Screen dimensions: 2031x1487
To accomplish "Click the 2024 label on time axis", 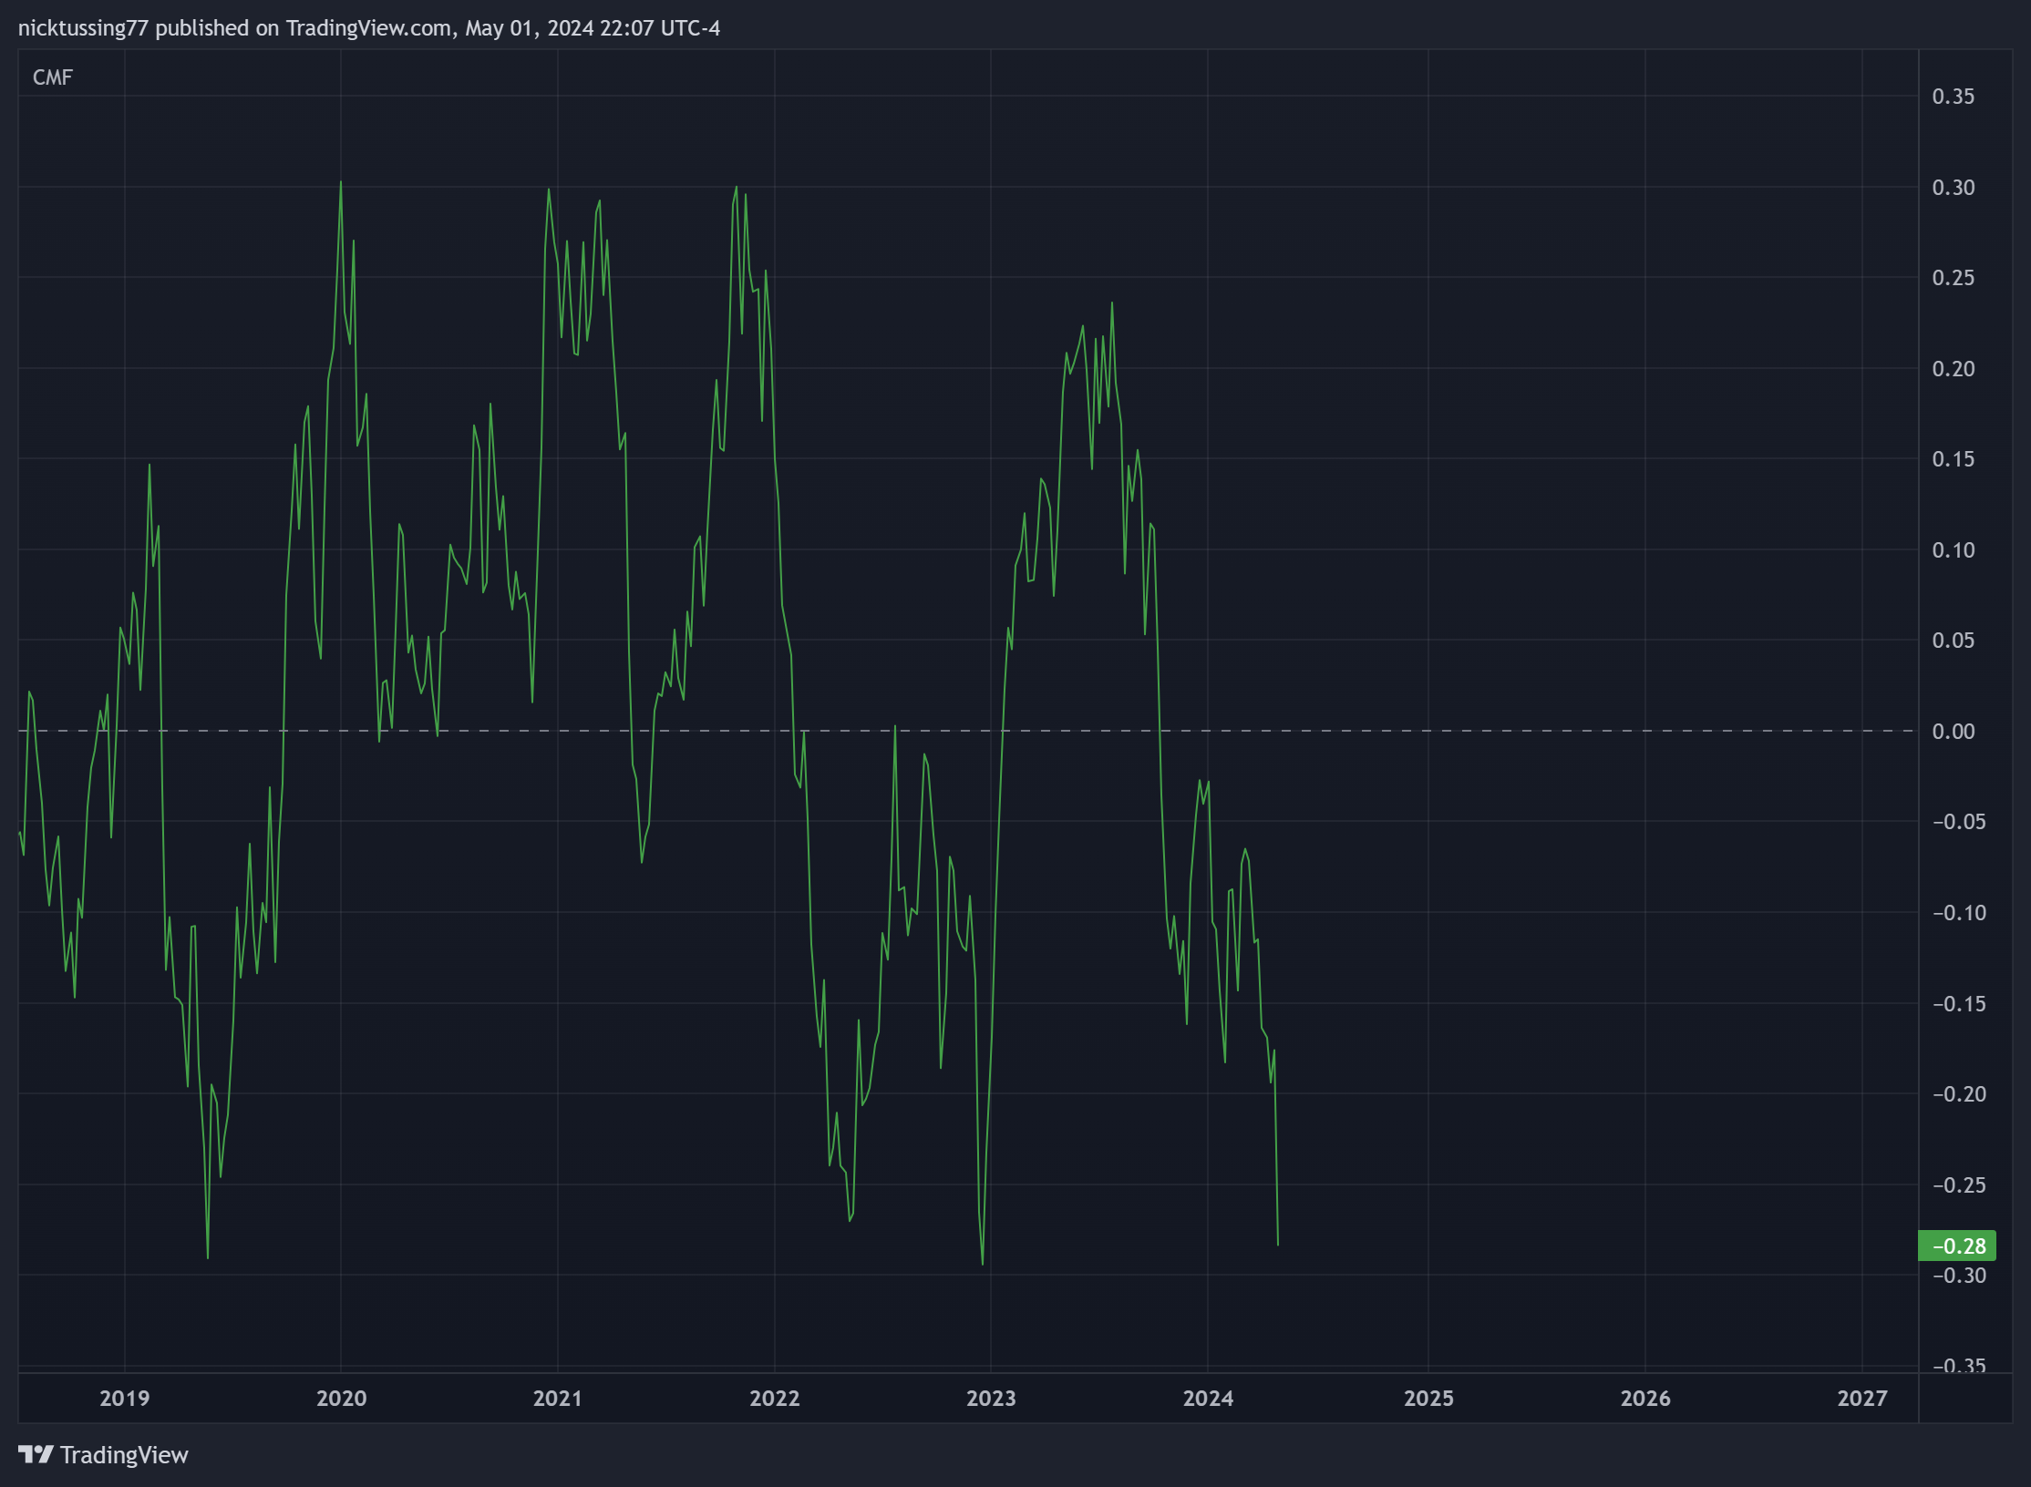I will point(1208,1398).
